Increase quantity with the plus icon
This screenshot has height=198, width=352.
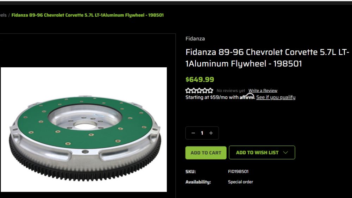click(x=211, y=133)
